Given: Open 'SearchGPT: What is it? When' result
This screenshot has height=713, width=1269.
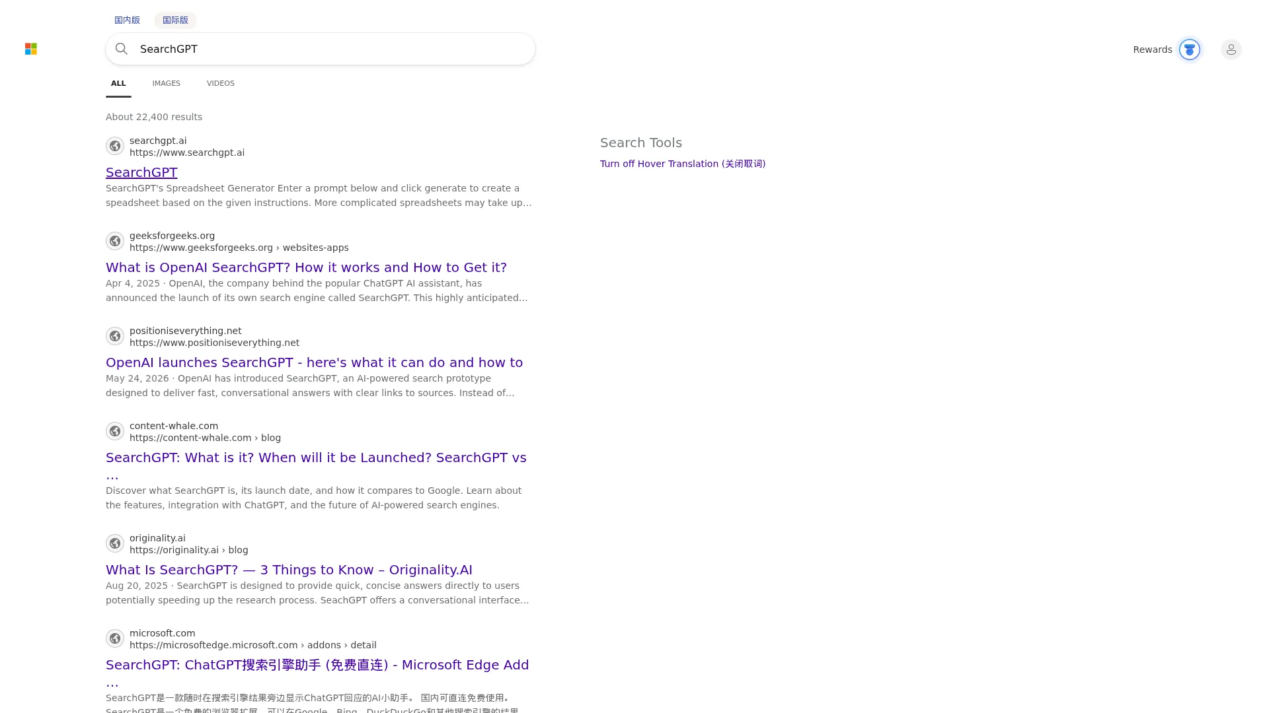Looking at the screenshot, I should 316,466.
